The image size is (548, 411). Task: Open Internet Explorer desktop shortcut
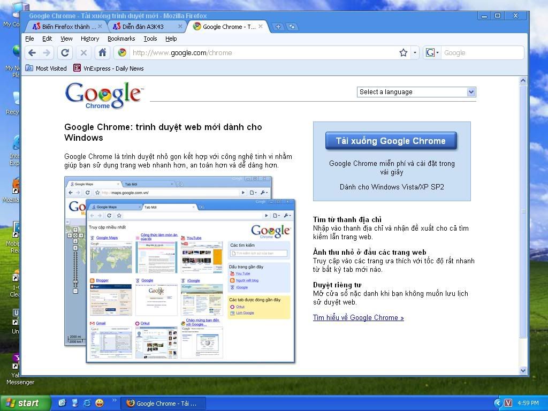[x=16, y=150]
